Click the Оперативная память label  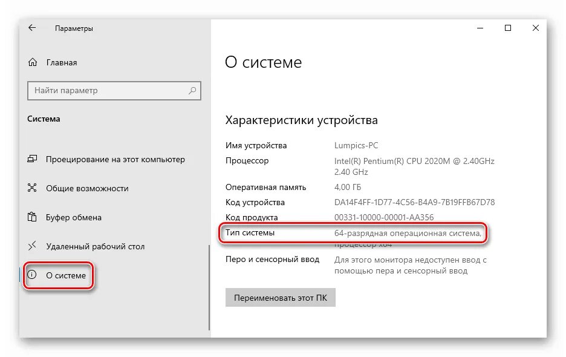click(x=265, y=187)
